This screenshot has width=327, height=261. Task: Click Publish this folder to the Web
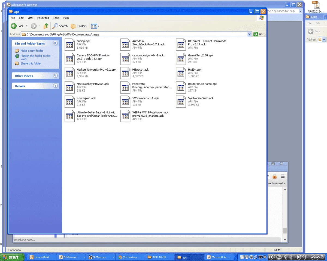[x=35, y=57]
